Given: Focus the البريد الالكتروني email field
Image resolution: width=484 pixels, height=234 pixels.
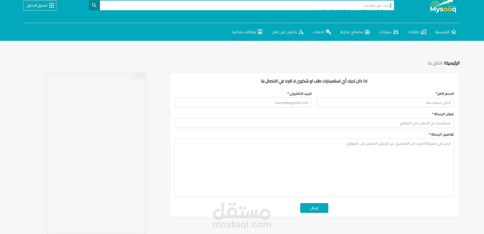Looking at the screenshot, I should tap(243, 103).
